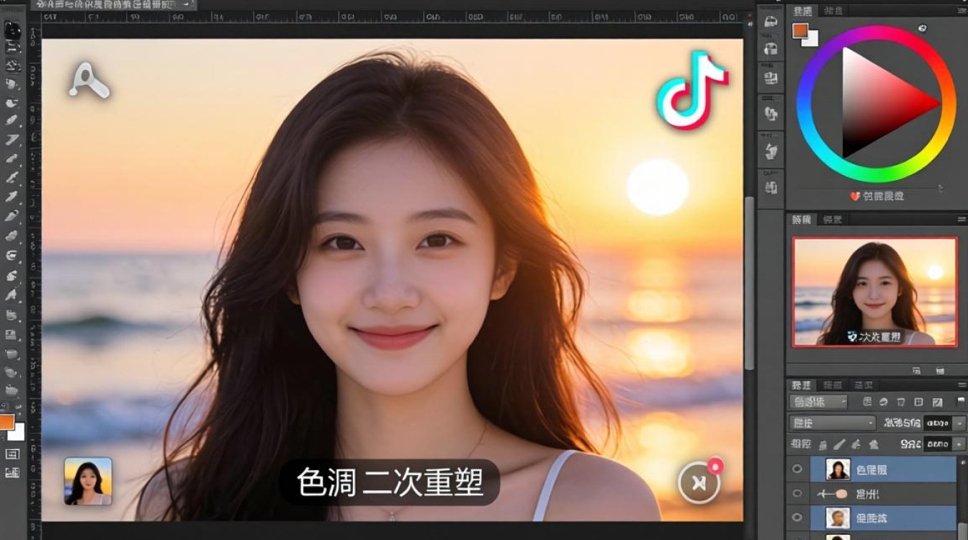Screen dimensions: 968x540
Task: Click the heart icon below the color wheel
Action: 854,196
